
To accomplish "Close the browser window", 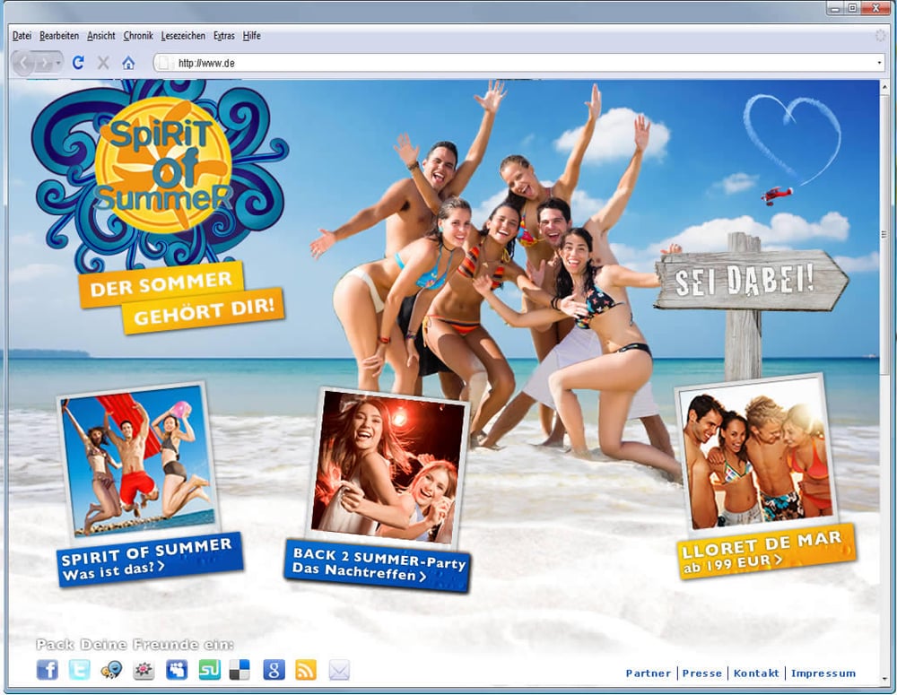I will tap(875, 8).
